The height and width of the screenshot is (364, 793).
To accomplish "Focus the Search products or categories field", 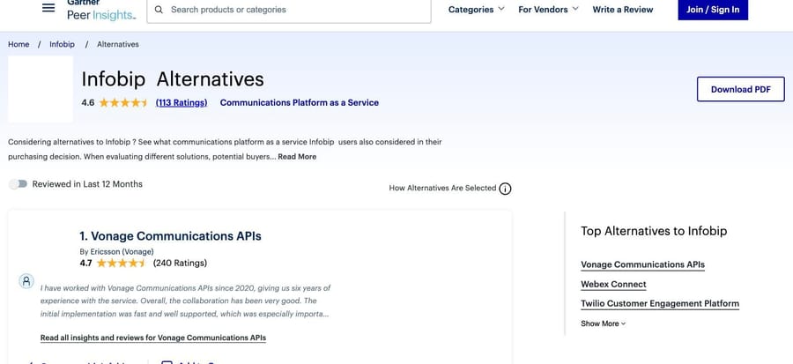I will [289, 10].
